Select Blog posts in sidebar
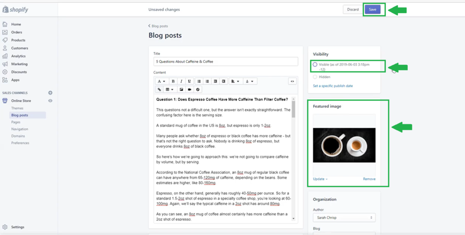 [x=20, y=115]
